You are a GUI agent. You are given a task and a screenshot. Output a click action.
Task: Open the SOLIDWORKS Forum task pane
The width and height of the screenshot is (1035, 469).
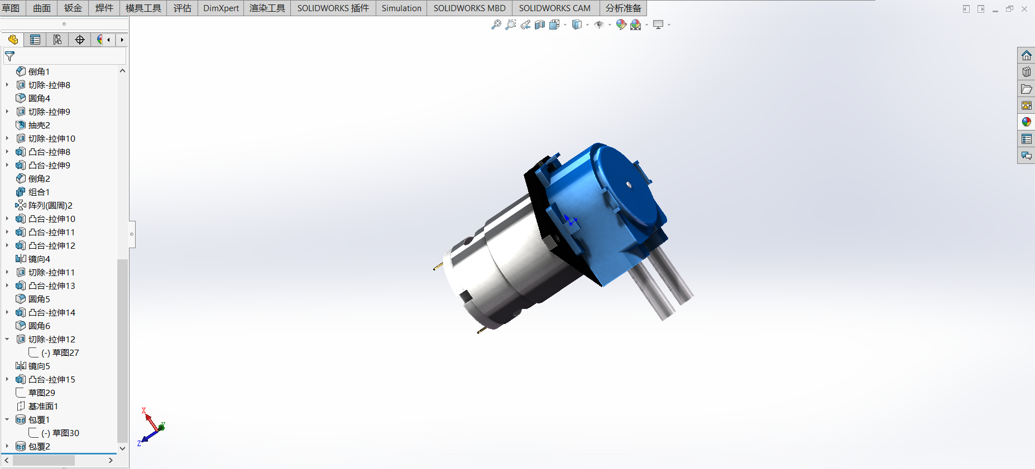(x=1027, y=156)
